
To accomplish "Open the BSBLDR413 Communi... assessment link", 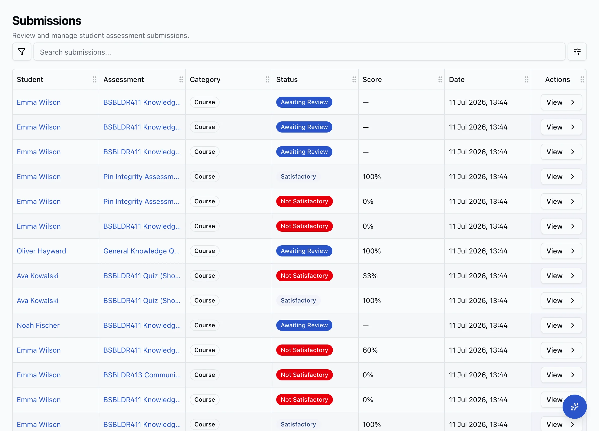I will click(142, 375).
